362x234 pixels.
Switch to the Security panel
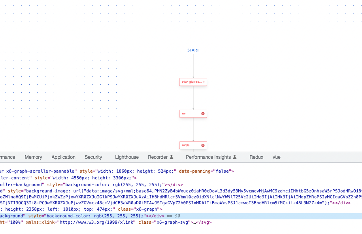[x=93, y=157]
